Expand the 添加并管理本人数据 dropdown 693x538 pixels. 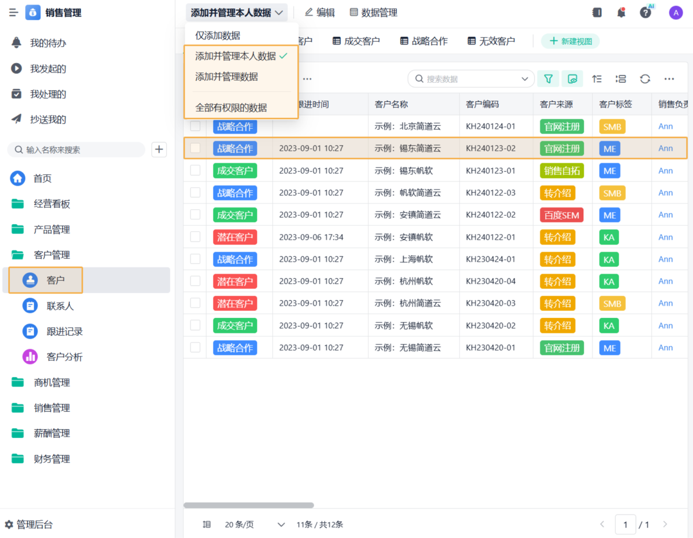click(237, 13)
